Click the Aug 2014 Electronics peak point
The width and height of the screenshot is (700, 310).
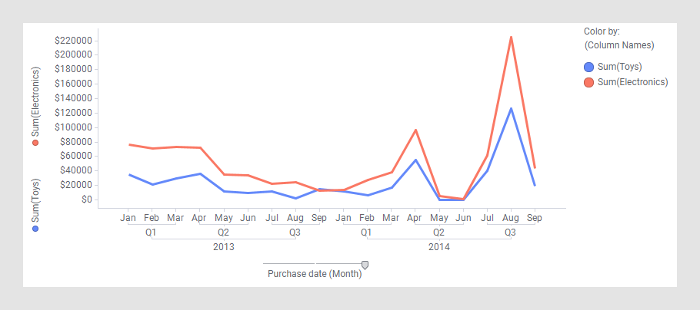(x=511, y=37)
